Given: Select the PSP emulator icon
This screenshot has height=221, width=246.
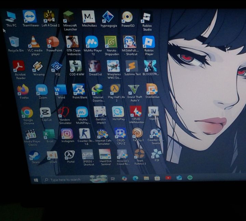Looking at the screenshot, I should tap(156, 155).
